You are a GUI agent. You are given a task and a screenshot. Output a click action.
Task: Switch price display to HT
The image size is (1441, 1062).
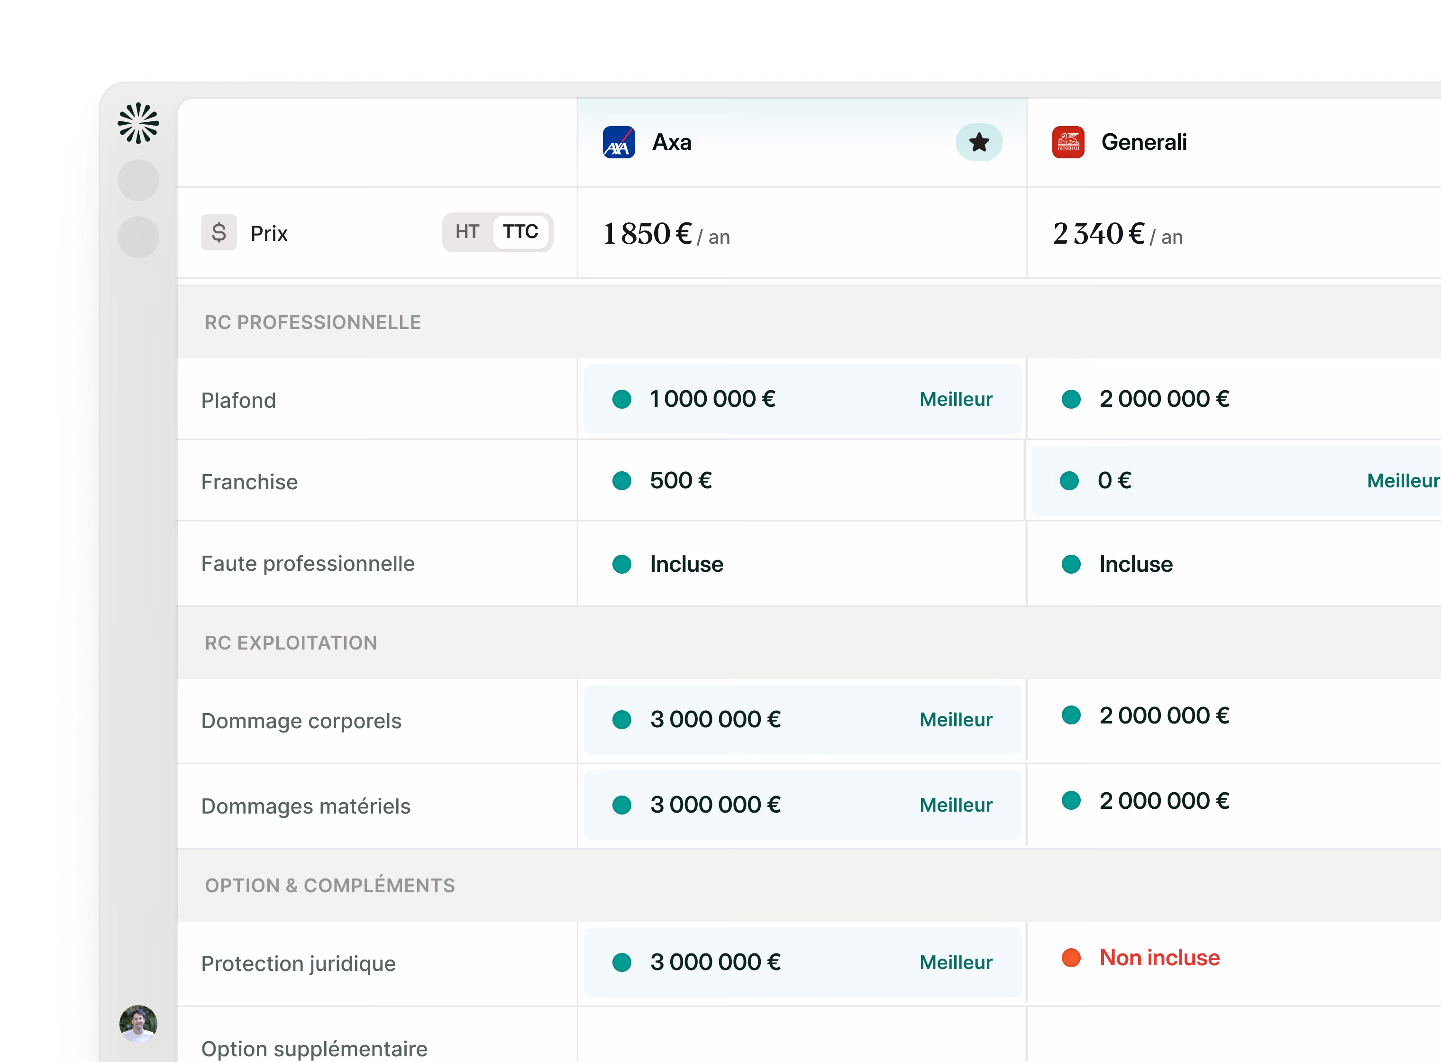467,231
